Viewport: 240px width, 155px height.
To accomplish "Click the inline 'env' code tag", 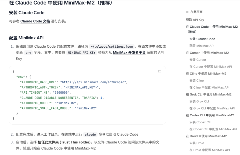I will (x=28, y=53).
